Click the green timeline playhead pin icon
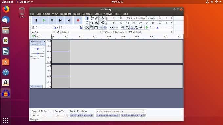This screenshot has height=125, width=223. tap(33, 36)
